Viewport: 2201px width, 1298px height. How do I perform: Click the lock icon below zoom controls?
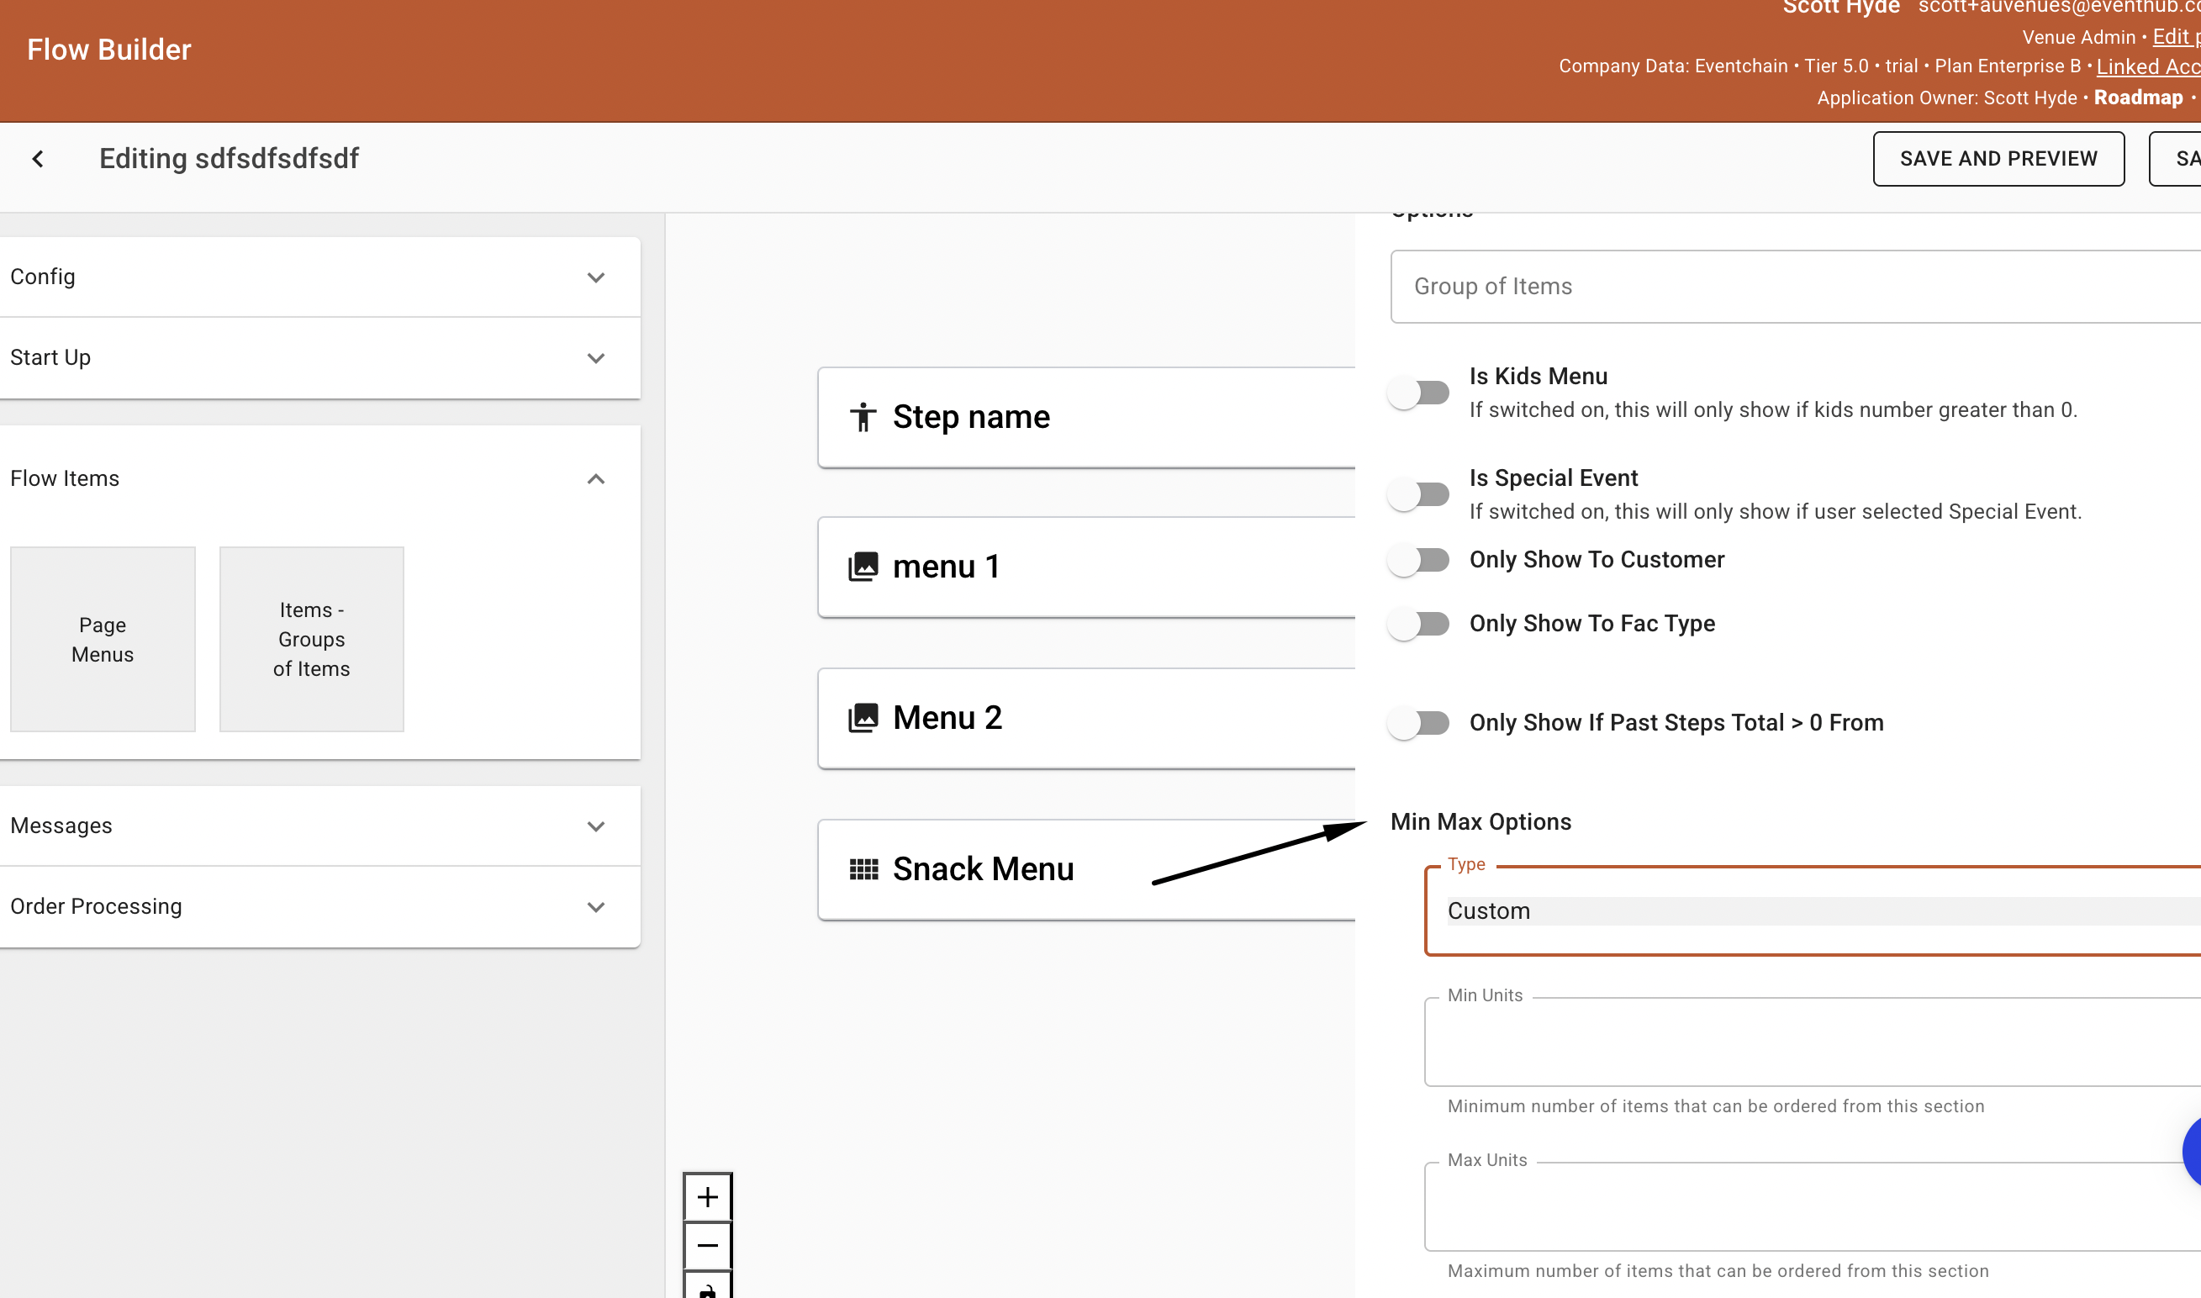[x=706, y=1290]
